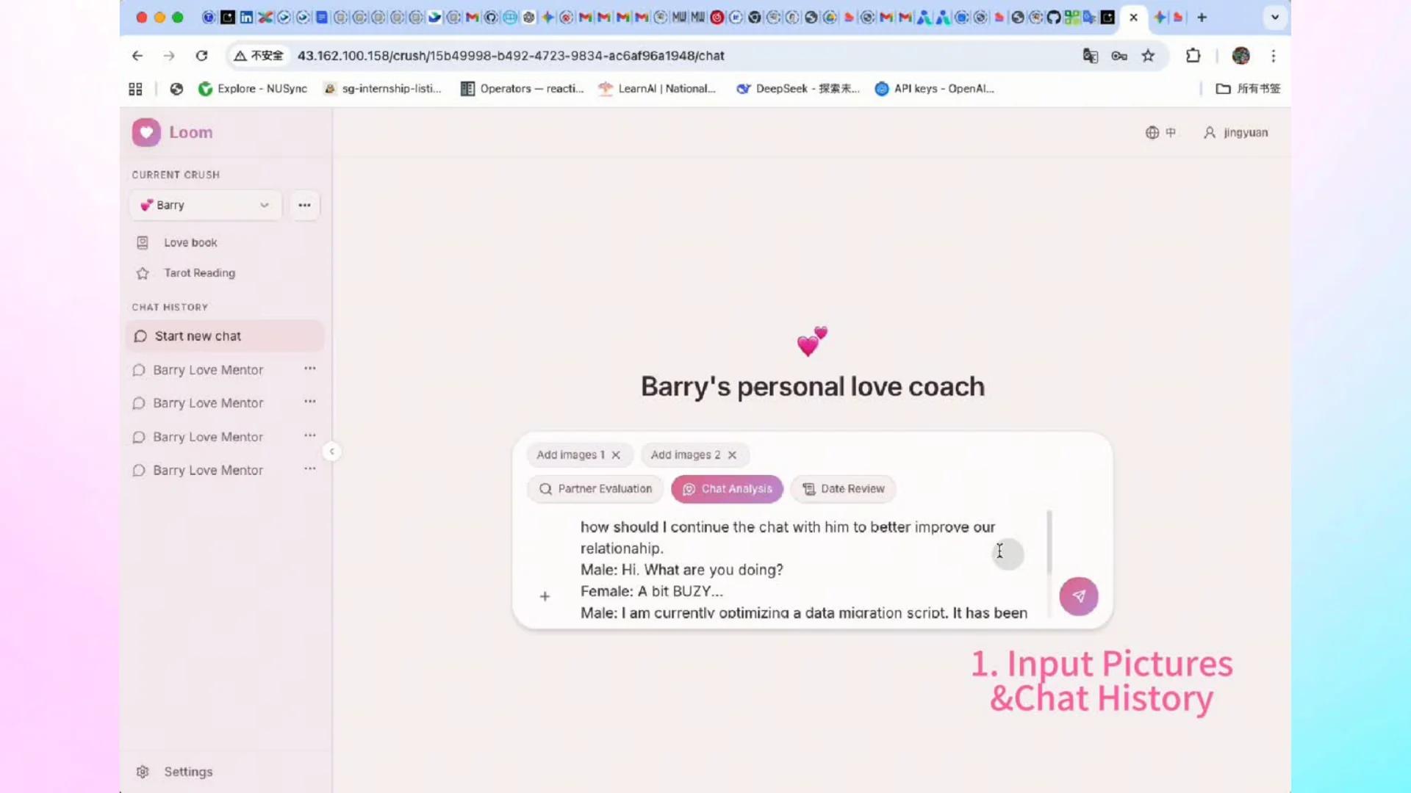Open the password key icon in address bar
This screenshot has height=793, width=1411.
tap(1119, 56)
